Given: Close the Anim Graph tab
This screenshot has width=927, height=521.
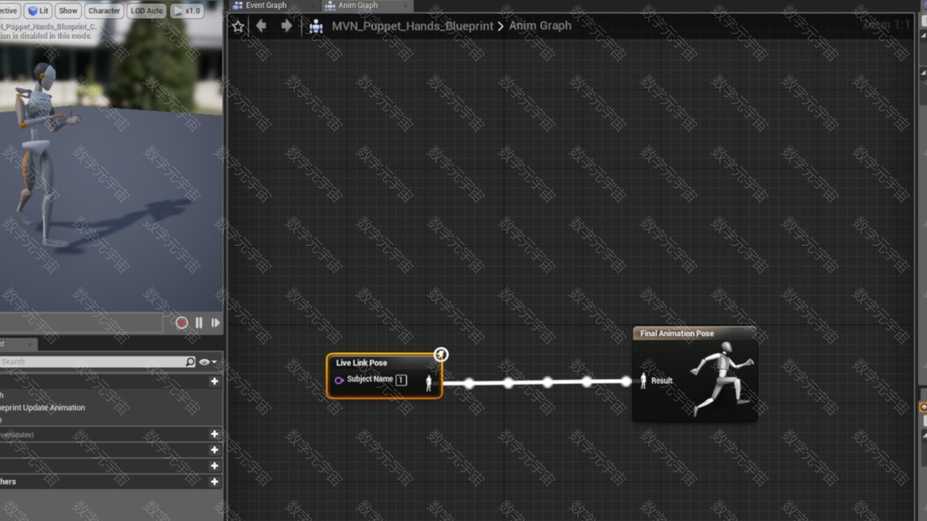Looking at the screenshot, I should [405, 5].
